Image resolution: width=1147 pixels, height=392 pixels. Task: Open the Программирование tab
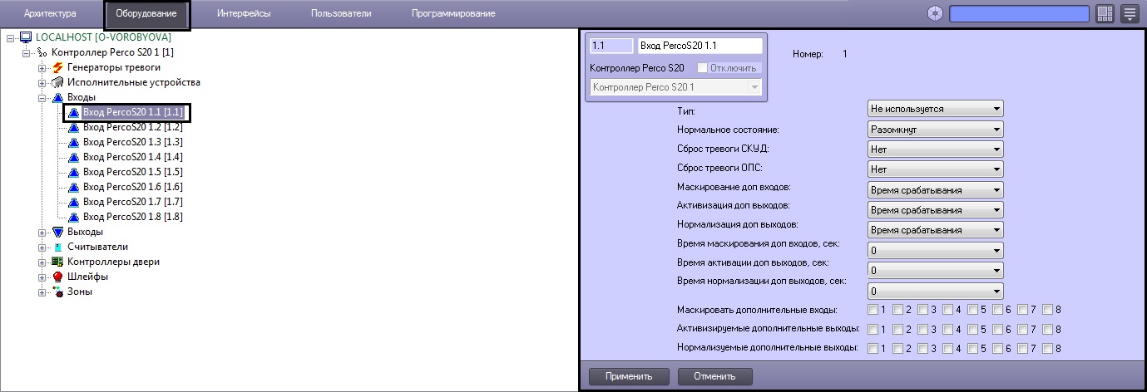[453, 13]
